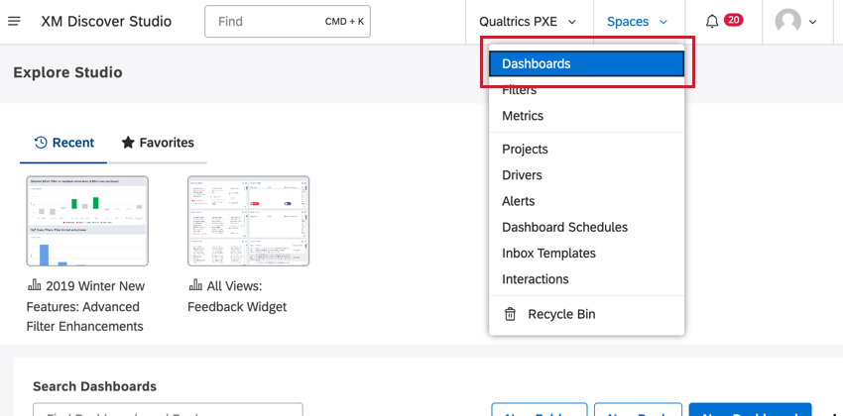Screen dimensions: 843x416
Task: Open the user avatar account menu
Action: pyautogui.click(x=788, y=21)
